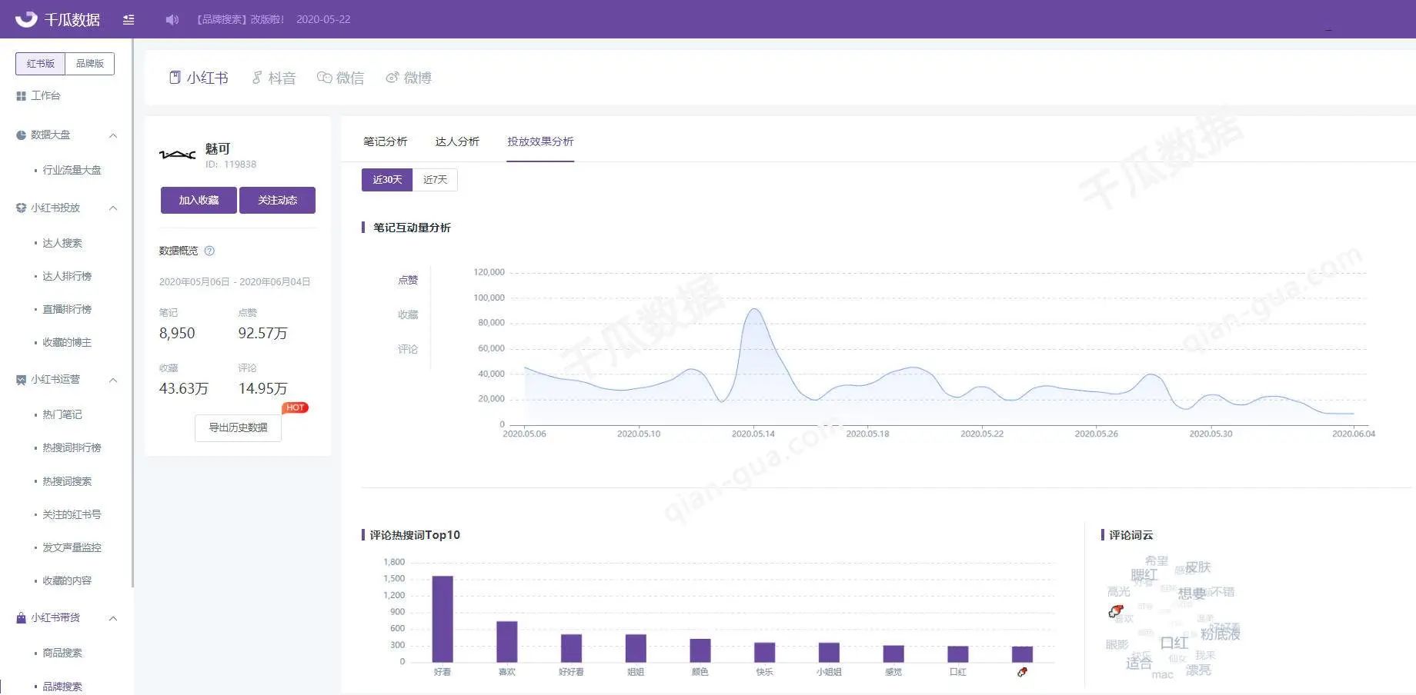
Task: Open 发文声量监控 sidebar item
Action: pyautogui.click(x=72, y=547)
